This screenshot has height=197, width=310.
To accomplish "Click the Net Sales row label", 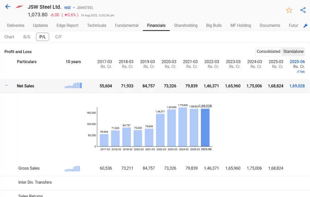I will pos(25,86).
